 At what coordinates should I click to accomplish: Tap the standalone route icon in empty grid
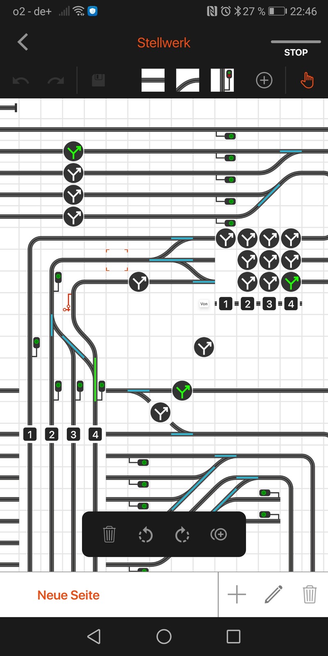204,347
